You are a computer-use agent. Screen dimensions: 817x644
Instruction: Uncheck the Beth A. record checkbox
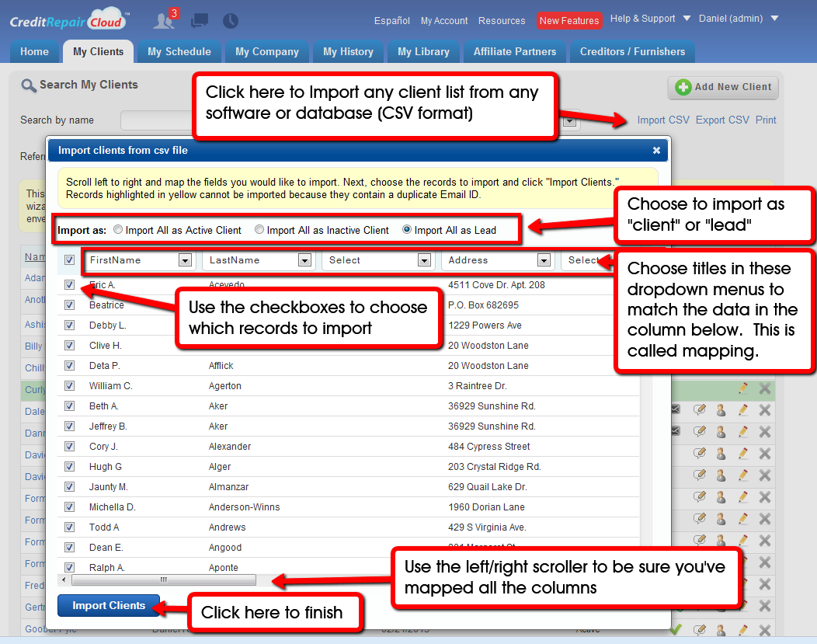point(69,406)
